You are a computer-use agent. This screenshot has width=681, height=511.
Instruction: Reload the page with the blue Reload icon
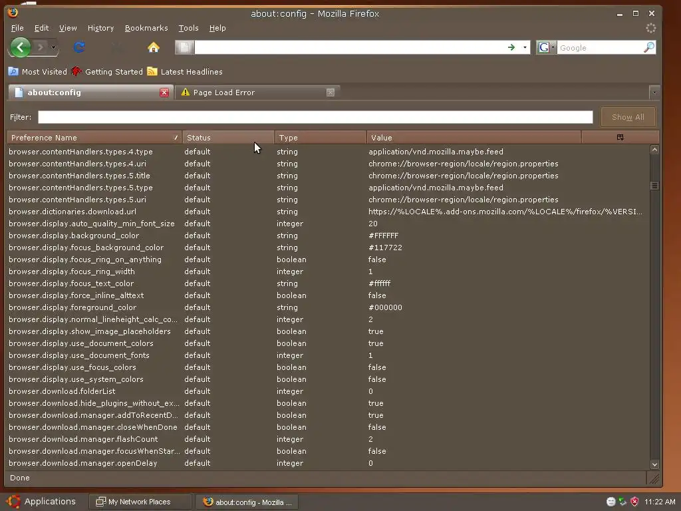coord(79,47)
